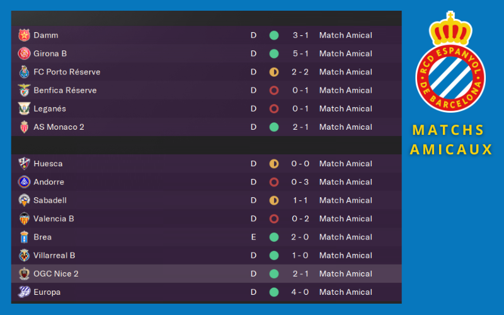Select the FC Porto Réserve crest icon
The image size is (504, 315).
tap(24, 72)
